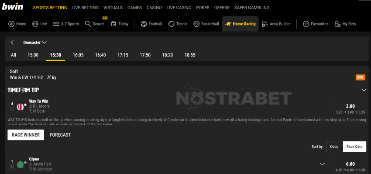Open the Games menu item
Viewport: 371px width, 174px height.
(x=134, y=7)
